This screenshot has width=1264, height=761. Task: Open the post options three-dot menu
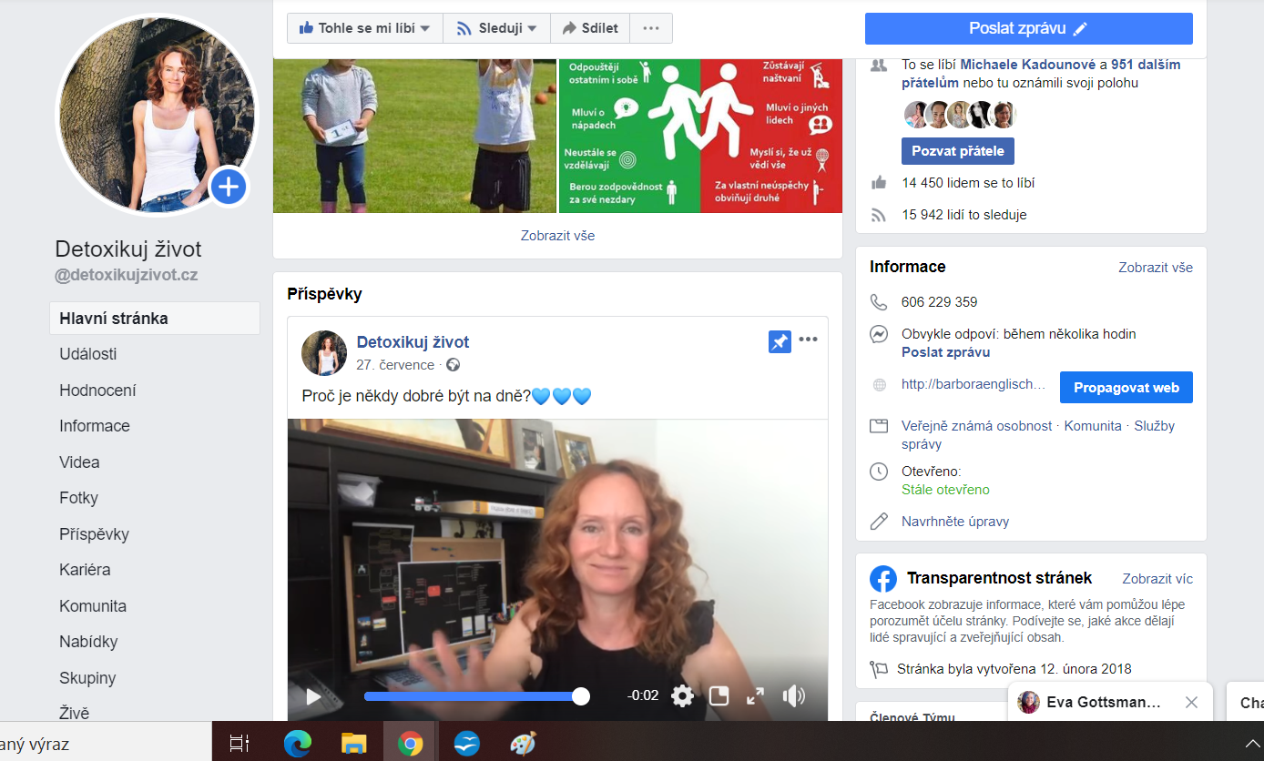point(808,340)
